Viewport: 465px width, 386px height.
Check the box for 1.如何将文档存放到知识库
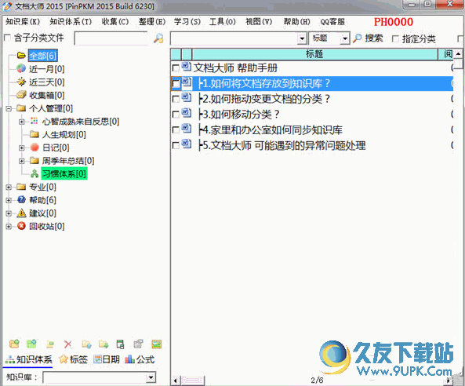click(x=176, y=84)
